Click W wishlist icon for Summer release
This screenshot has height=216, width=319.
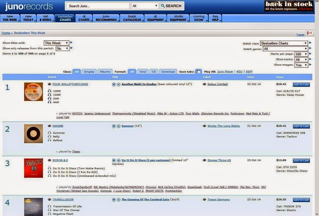[x=119, y=126]
